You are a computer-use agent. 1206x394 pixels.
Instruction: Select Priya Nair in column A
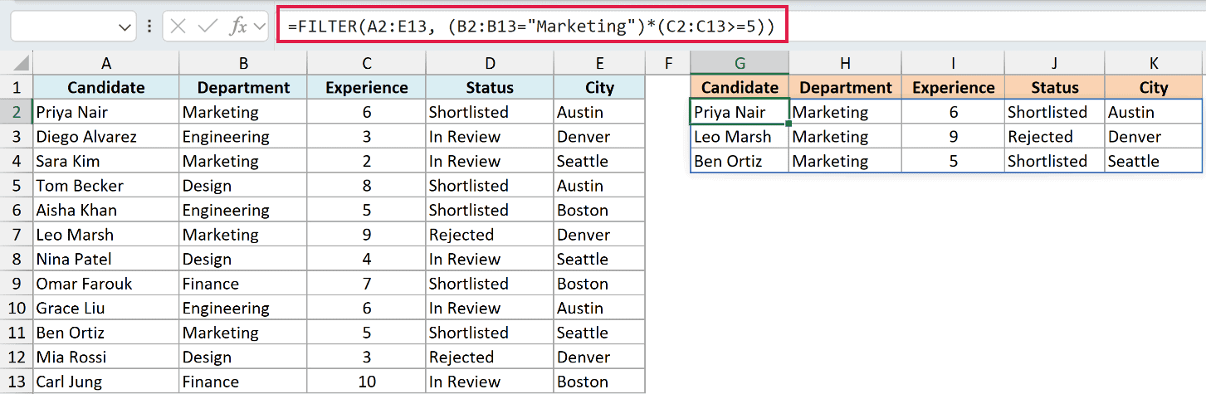[x=105, y=112]
